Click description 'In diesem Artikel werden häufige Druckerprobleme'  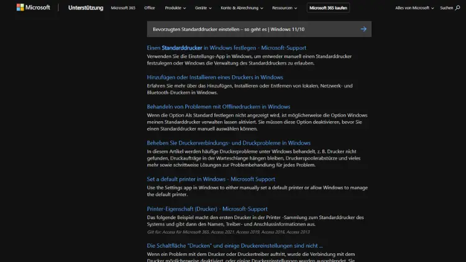254,158
